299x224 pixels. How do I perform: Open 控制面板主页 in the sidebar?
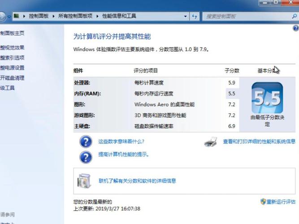coord(12,33)
